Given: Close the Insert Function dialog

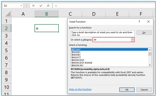Looking at the screenshot, I should point(148,21).
